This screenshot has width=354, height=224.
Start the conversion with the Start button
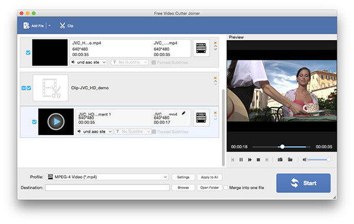tap(303, 183)
